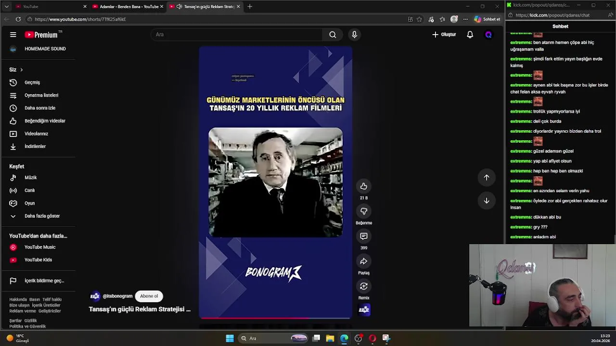Open File Explorer from taskbar
Viewport: 616px width, 346px height.
330,338
